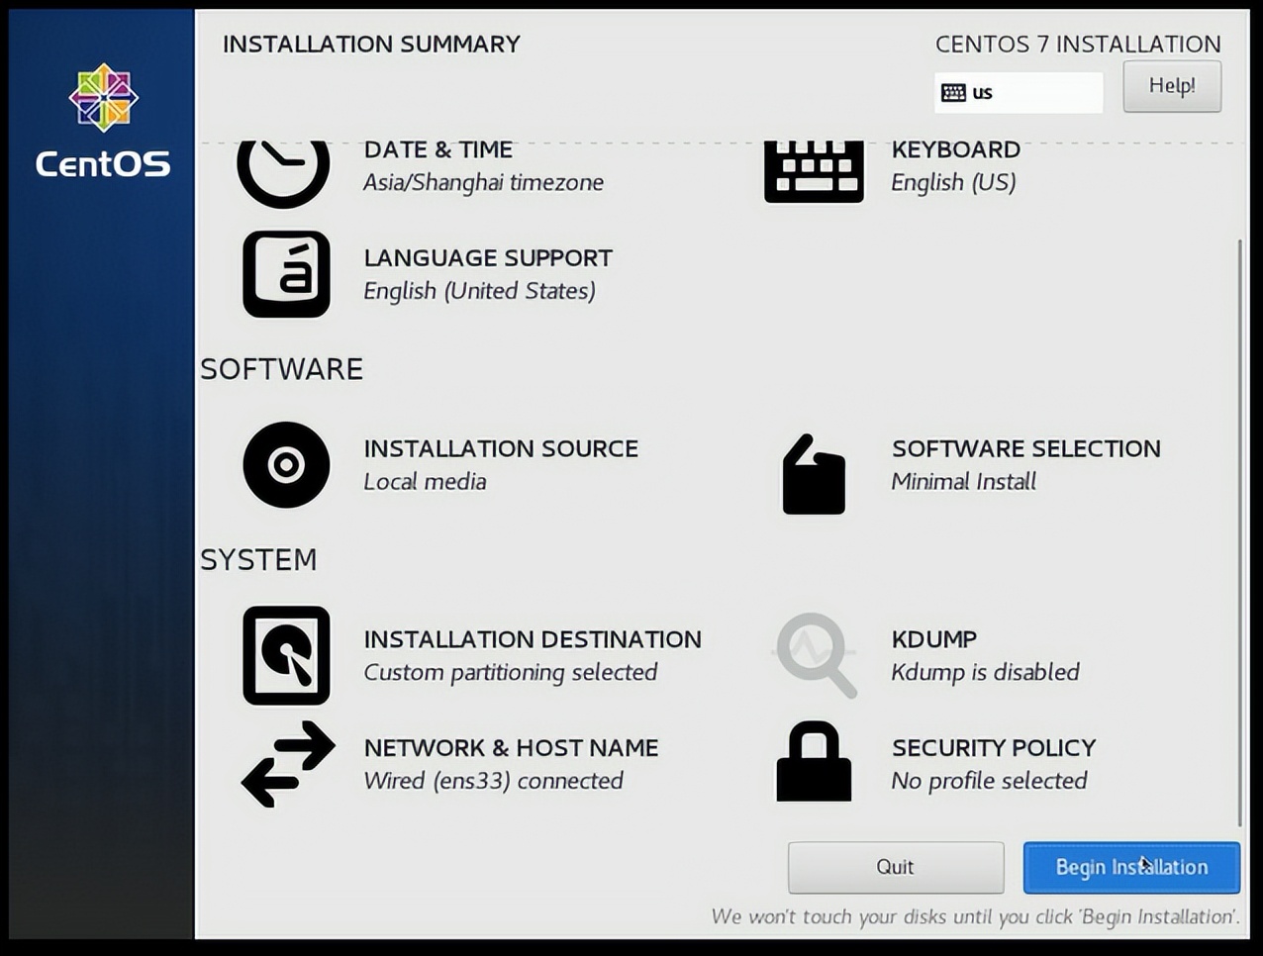Click the Installation Source disc icon
This screenshot has width=1263, height=956.
point(285,464)
